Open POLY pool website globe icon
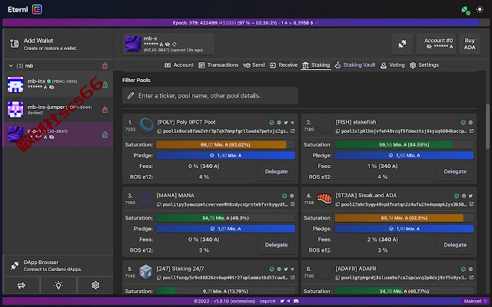Image resolution: width=492 pixels, height=307 pixels. point(279,123)
